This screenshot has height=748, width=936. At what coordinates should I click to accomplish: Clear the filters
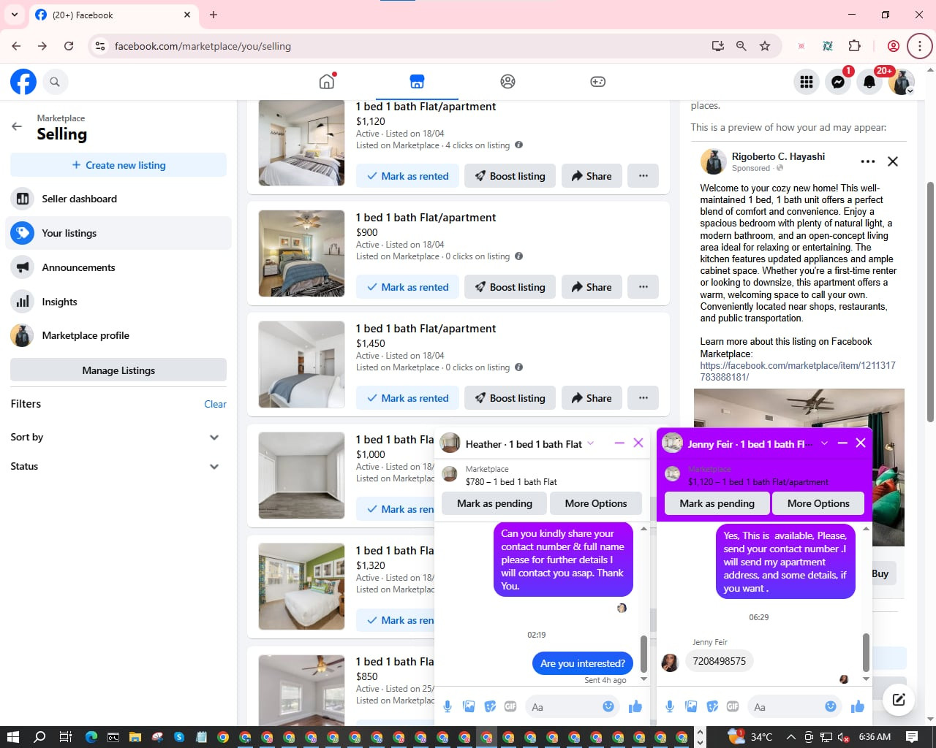pos(215,404)
